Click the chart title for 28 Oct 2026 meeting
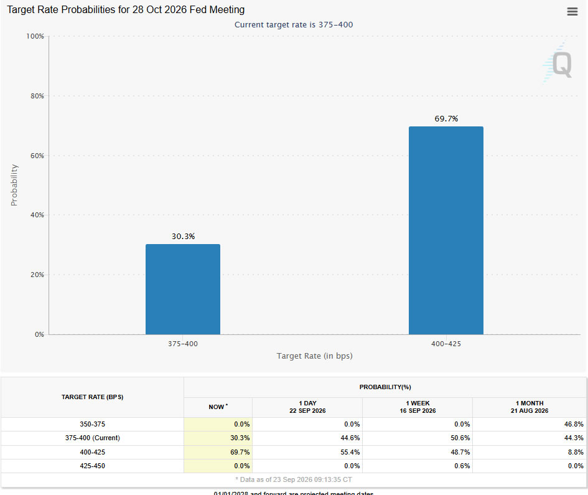The width and height of the screenshot is (588, 495). tap(126, 10)
